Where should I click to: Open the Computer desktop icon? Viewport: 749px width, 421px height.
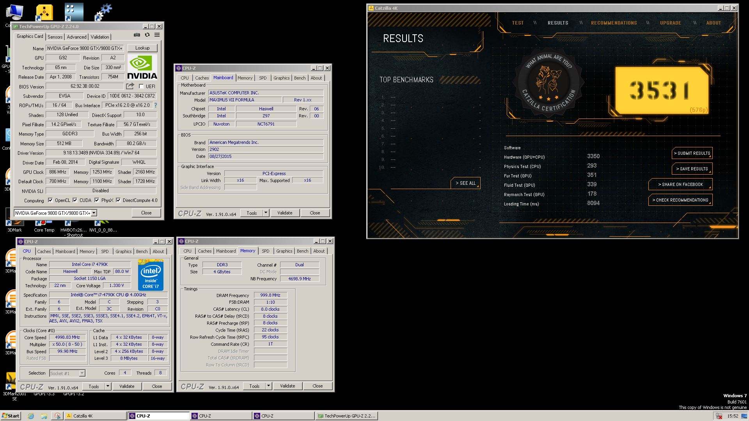click(14, 12)
